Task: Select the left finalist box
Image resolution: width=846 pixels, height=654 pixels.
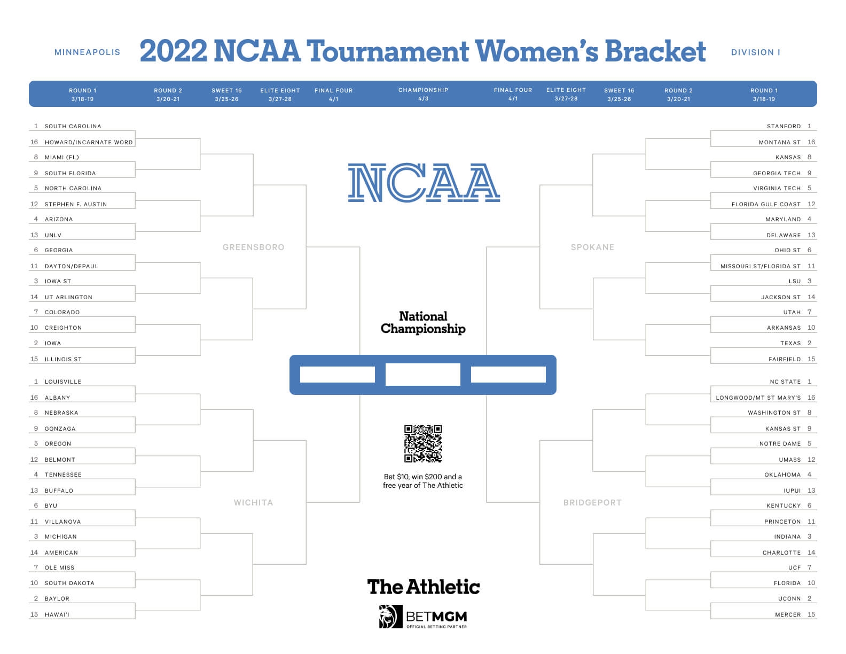Action: point(338,375)
